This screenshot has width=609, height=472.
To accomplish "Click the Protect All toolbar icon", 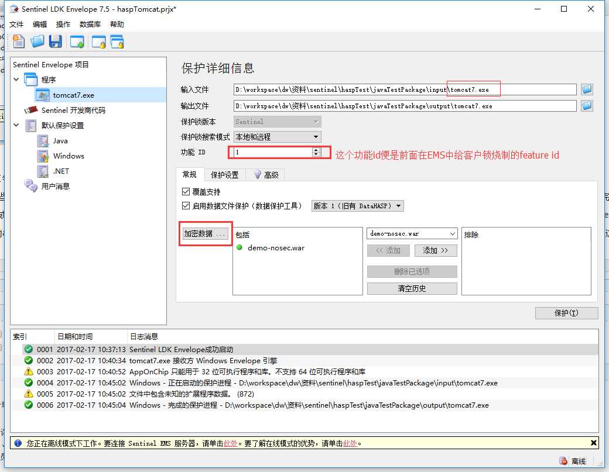I will (x=117, y=42).
